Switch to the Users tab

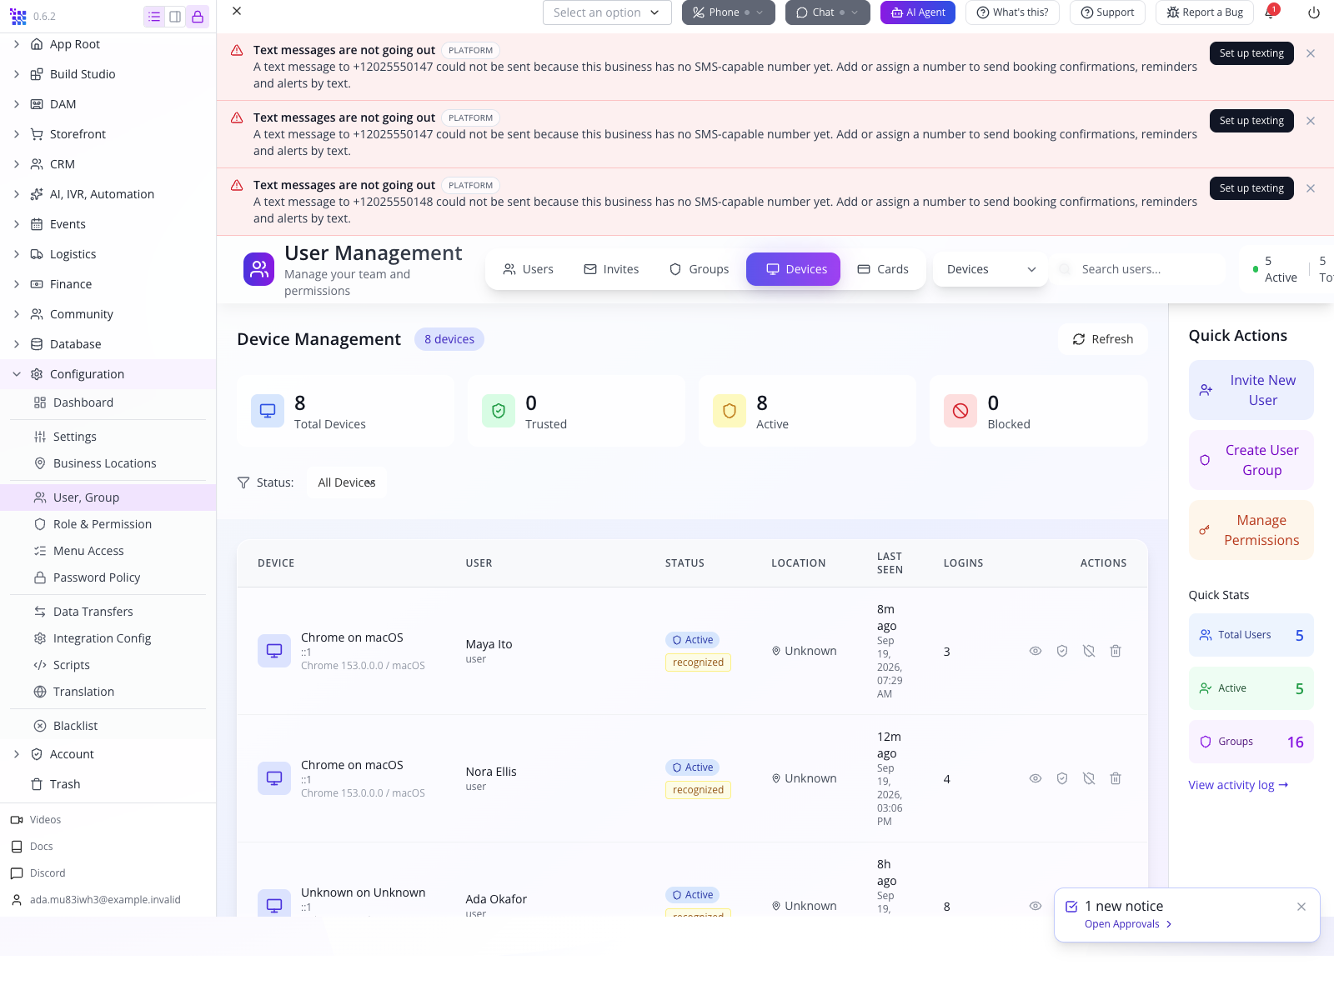click(528, 269)
